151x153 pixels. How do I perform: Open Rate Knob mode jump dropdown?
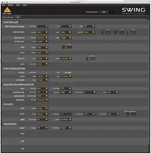[42, 64]
